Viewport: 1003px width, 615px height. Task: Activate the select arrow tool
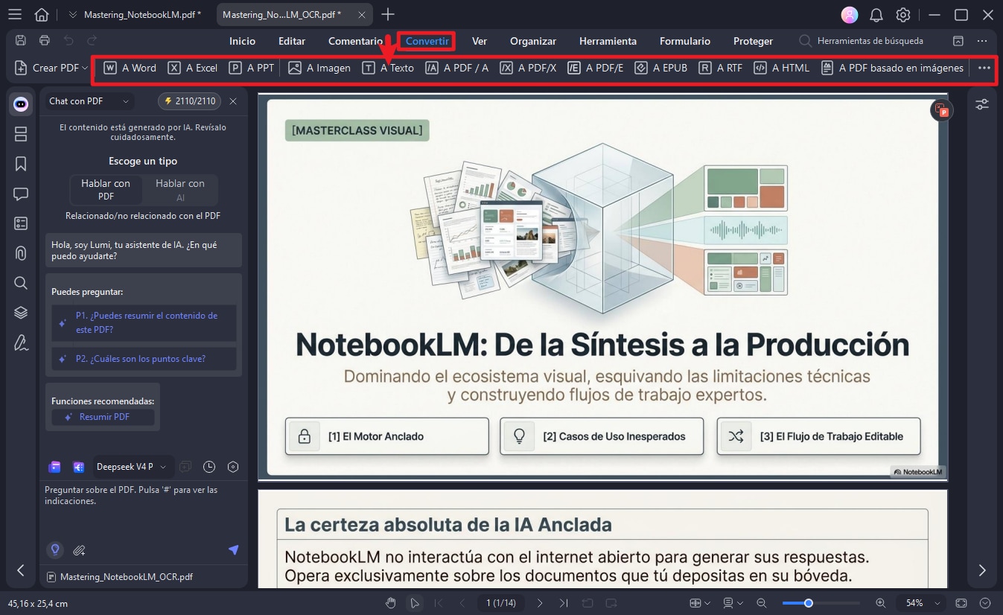(x=415, y=603)
